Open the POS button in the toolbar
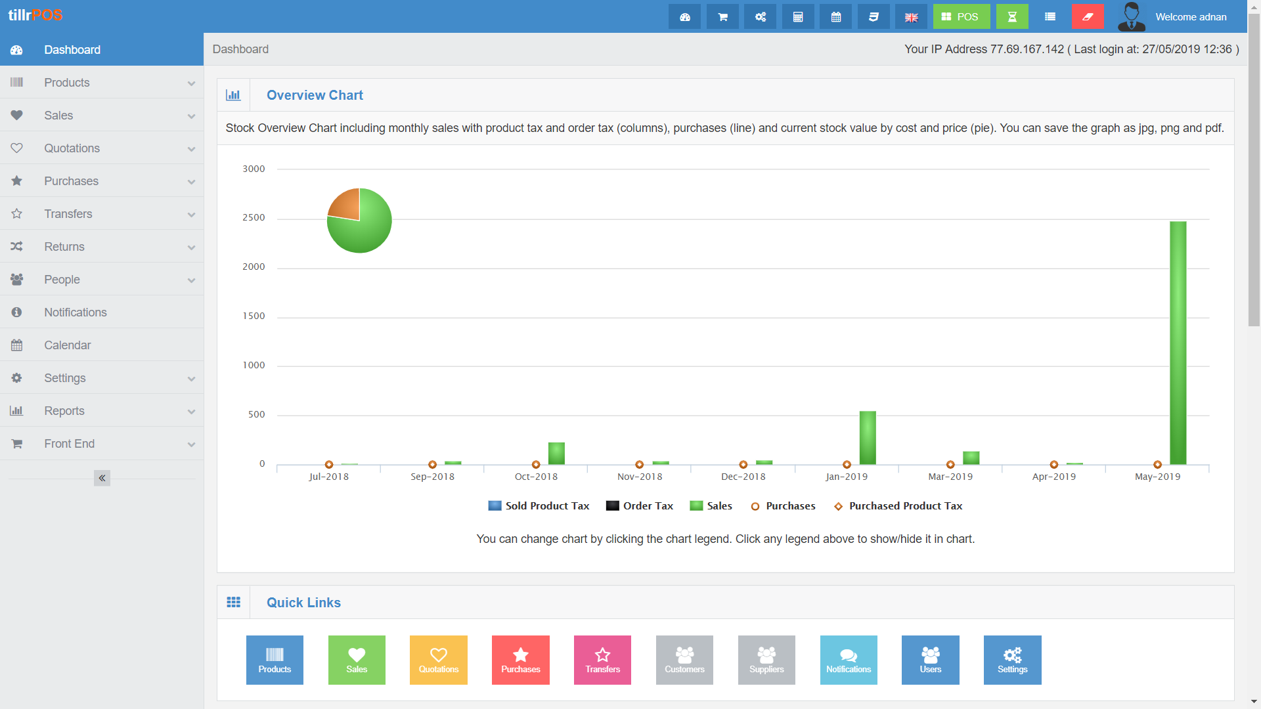The height and width of the screenshot is (709, 1261). pos(961,16)
